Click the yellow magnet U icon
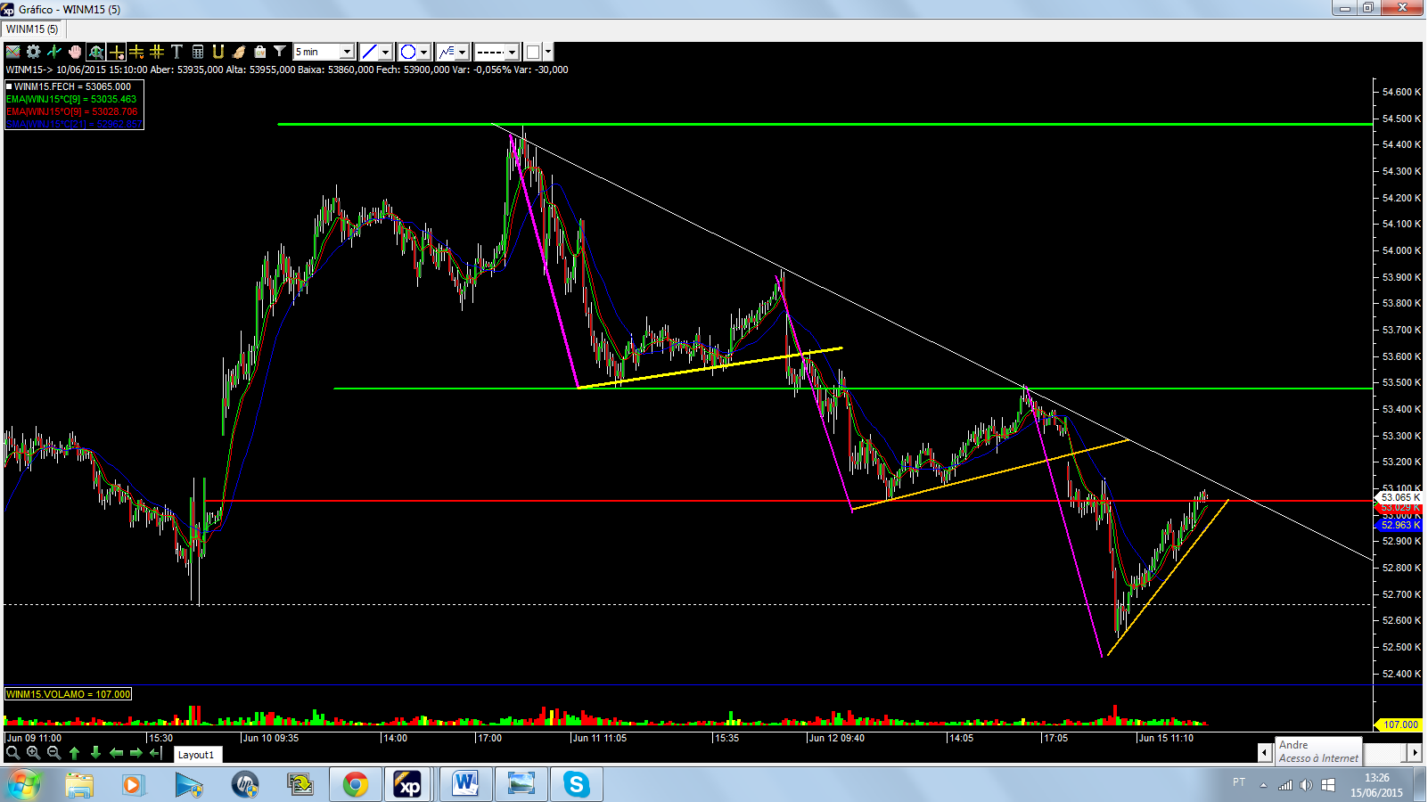Viewport: 1428px width, 802px height. click(x=218, y=52)
